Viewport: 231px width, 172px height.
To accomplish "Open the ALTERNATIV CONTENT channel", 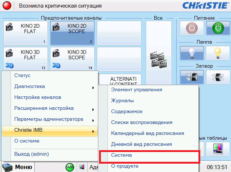I will tap(120, 80).
